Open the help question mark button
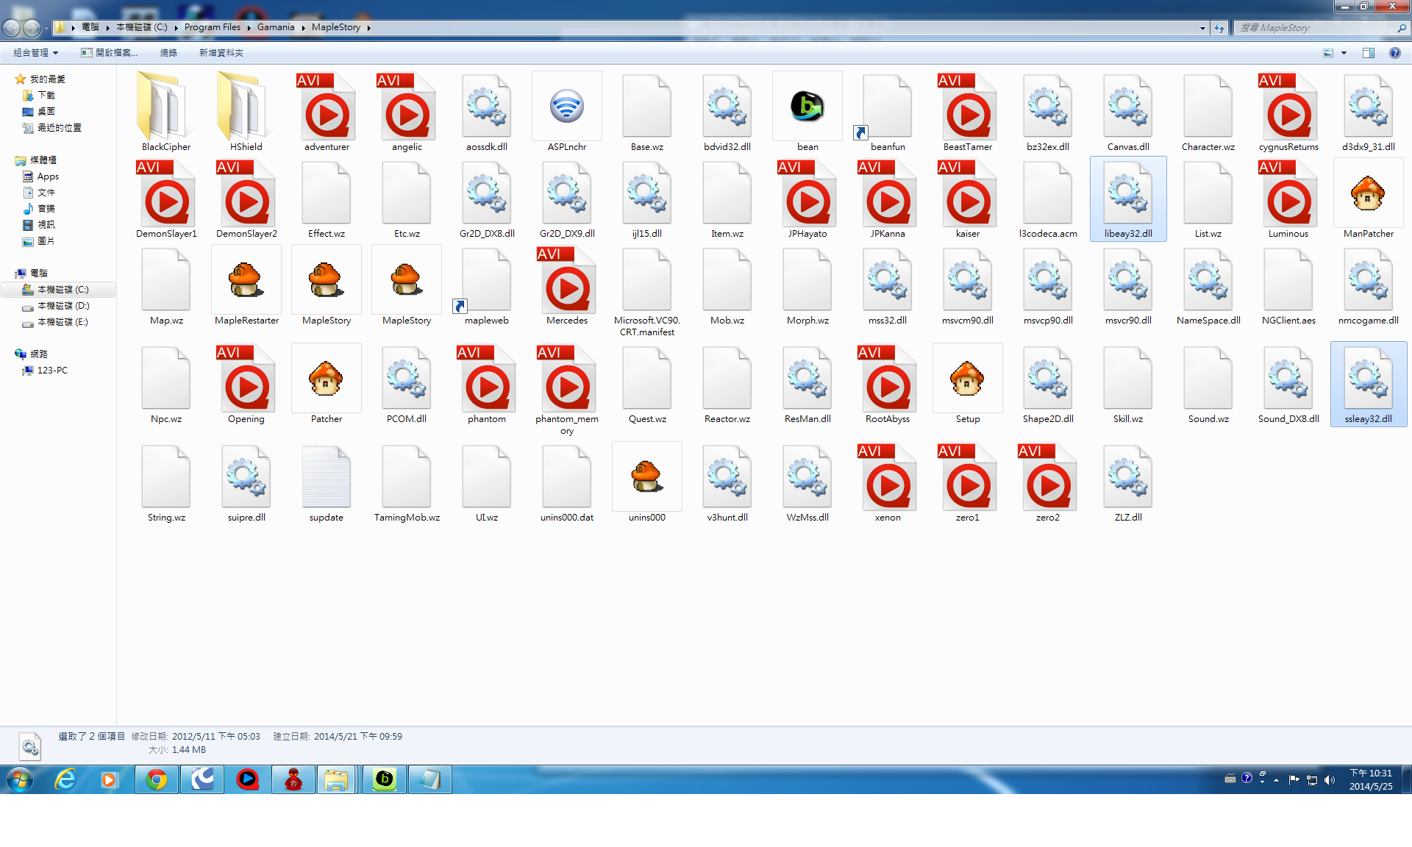The height and width of the screenshot is (847, 1412). tap(1394, 53)
